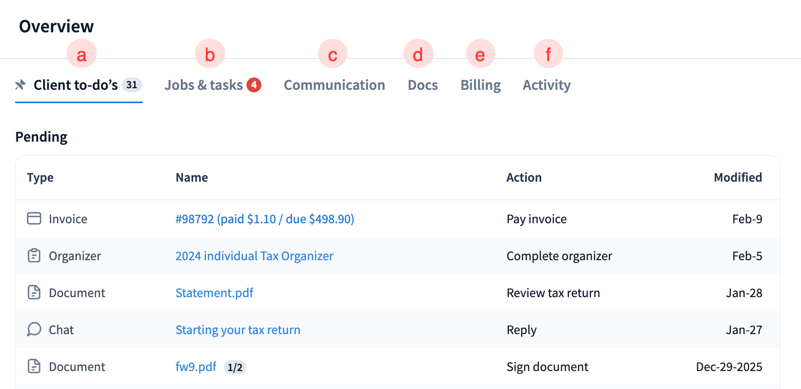Open the Statement.pdf document link
Viewport: 801px width, 389px height.
pos(214,293)
